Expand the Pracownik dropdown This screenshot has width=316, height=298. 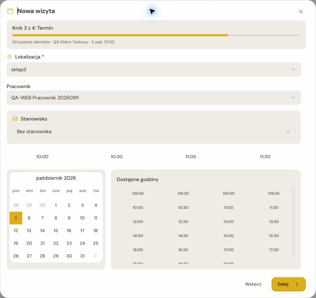point(153,98)
